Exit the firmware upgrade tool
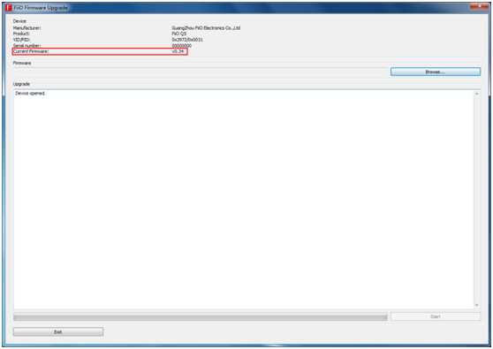The image size is (493, 349). [x=57, y=331]
